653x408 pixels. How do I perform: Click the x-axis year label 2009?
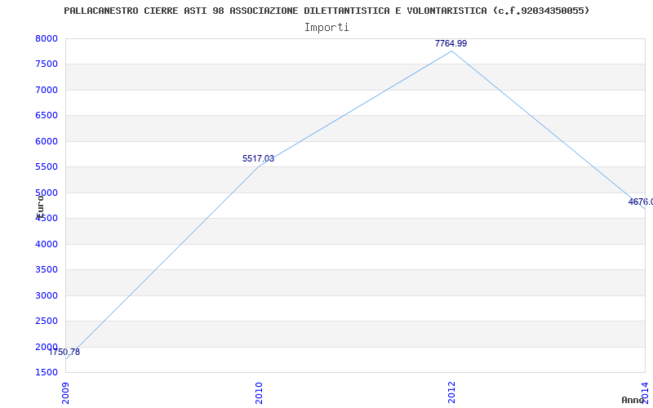(66, 392)
